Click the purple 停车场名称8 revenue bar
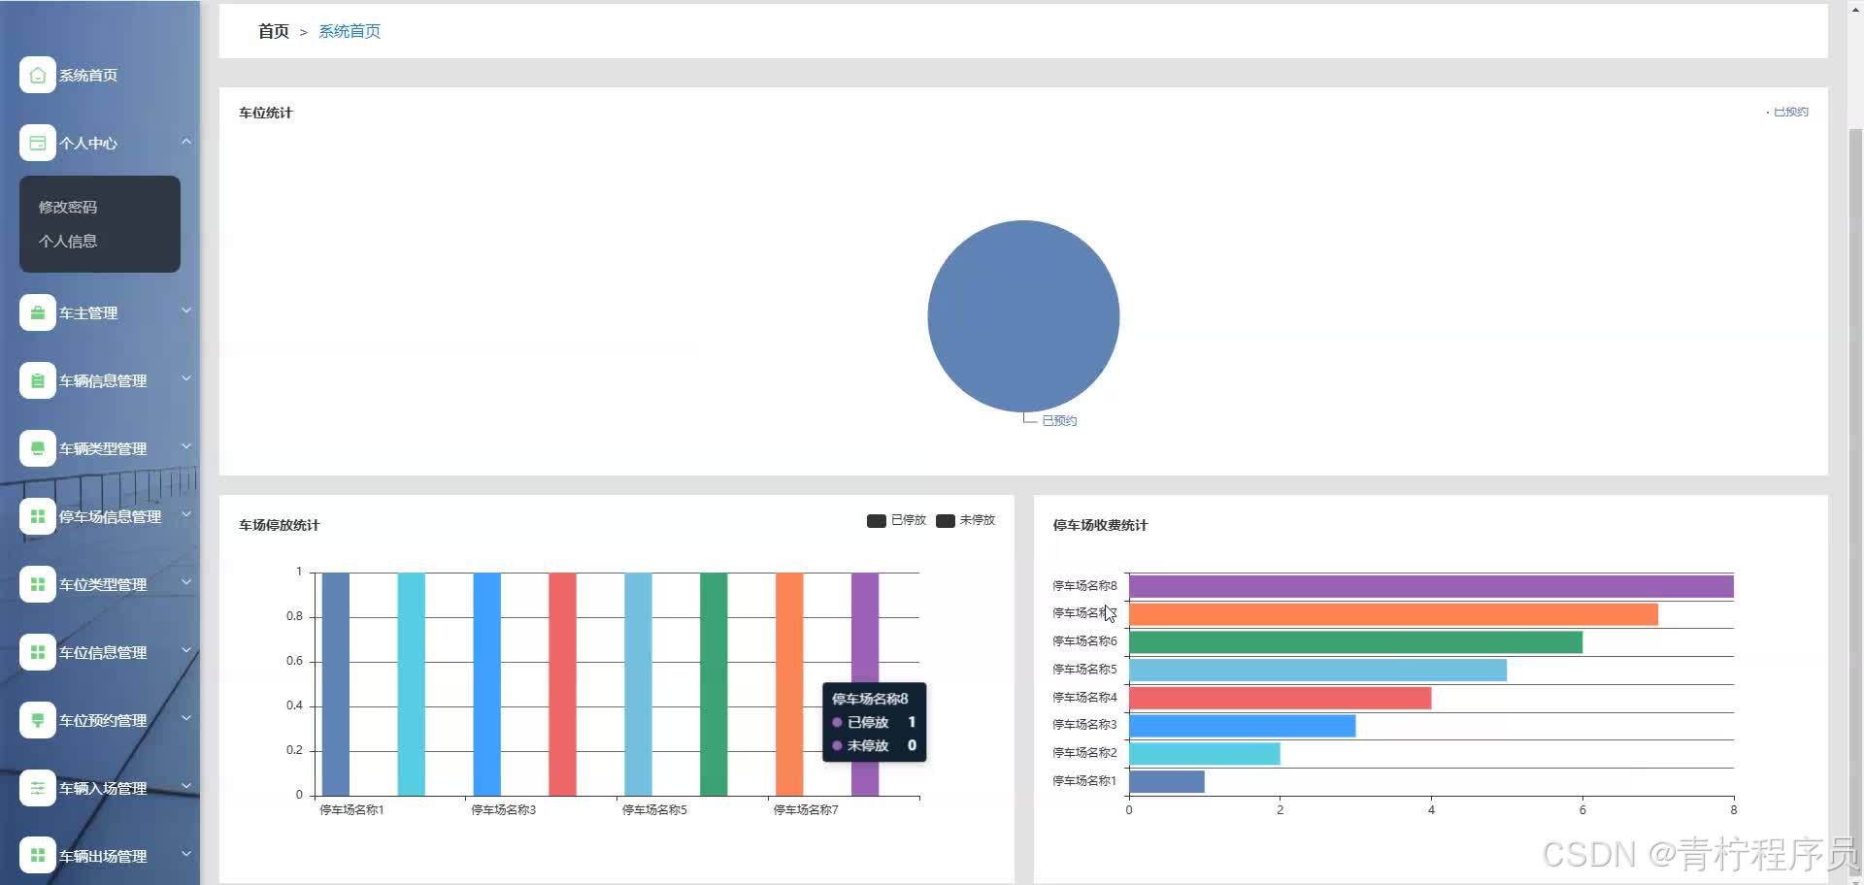The image size is (1864, 885). 1430,586
